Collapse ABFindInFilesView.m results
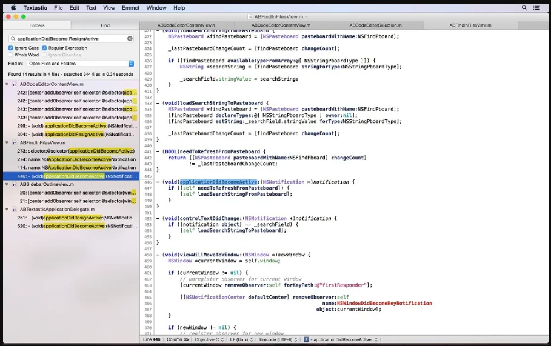This screenshot has width=551, height=346. pos(7,142)
